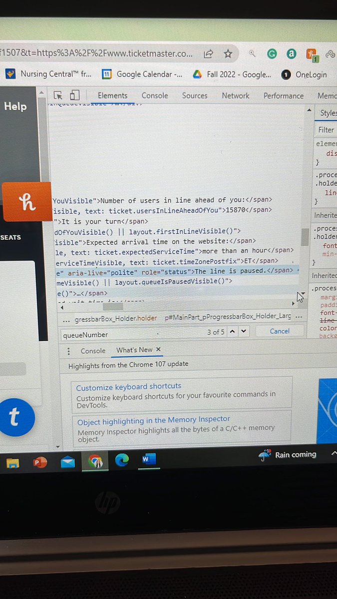337x599 pixels.
Task: Click the magnifier zoom icon in address bar
Action: [x=253, y=53]
